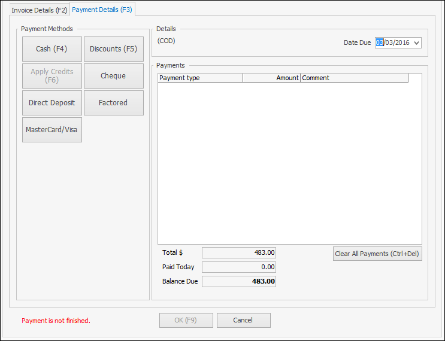Cancel the payment dialog
The width and height of the screenshot is (445, 341).
point(244,320)
